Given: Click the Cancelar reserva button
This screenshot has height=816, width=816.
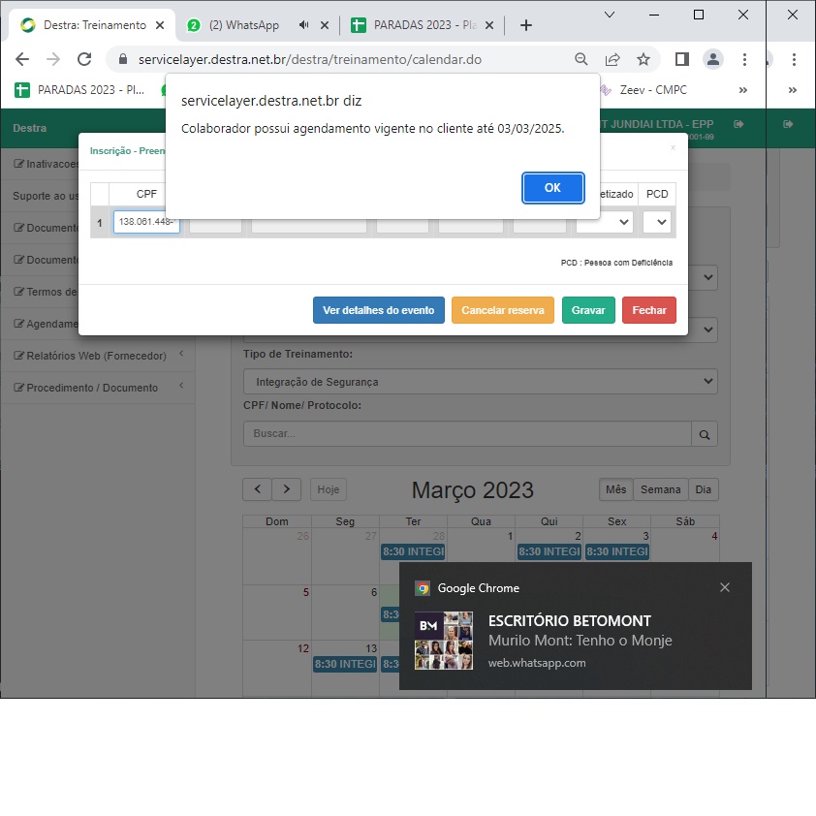Looking at the screenshot, I should point(502,310).
